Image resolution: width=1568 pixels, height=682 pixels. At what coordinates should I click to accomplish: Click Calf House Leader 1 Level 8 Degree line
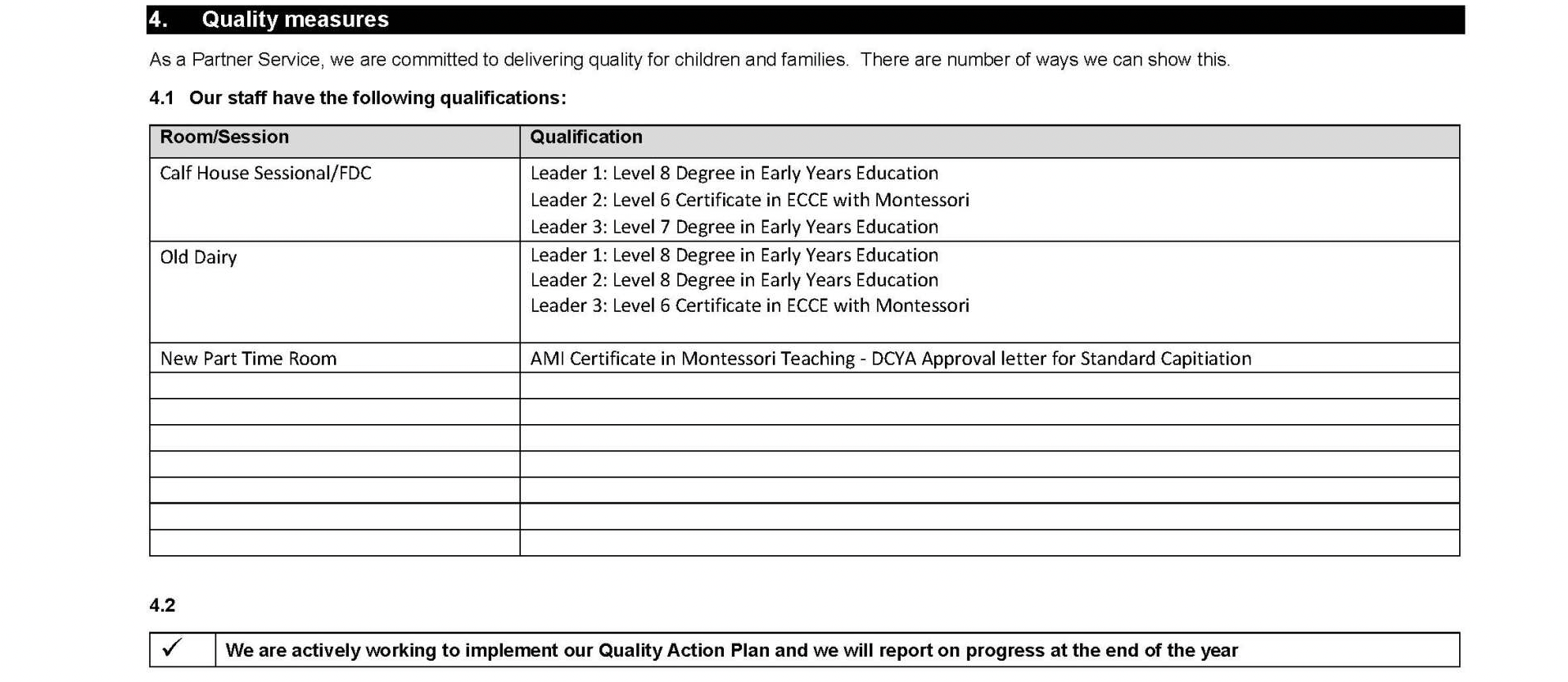click(x=734, y=173)
